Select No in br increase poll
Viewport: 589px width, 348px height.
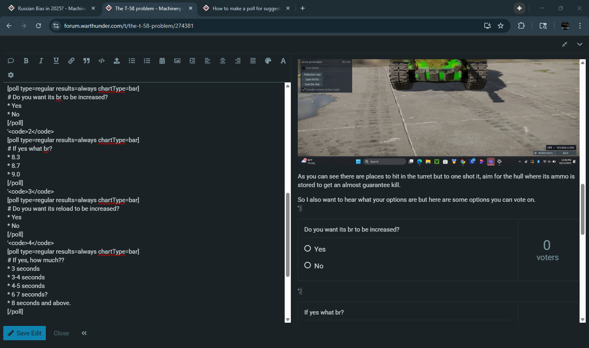coord(308,265)
